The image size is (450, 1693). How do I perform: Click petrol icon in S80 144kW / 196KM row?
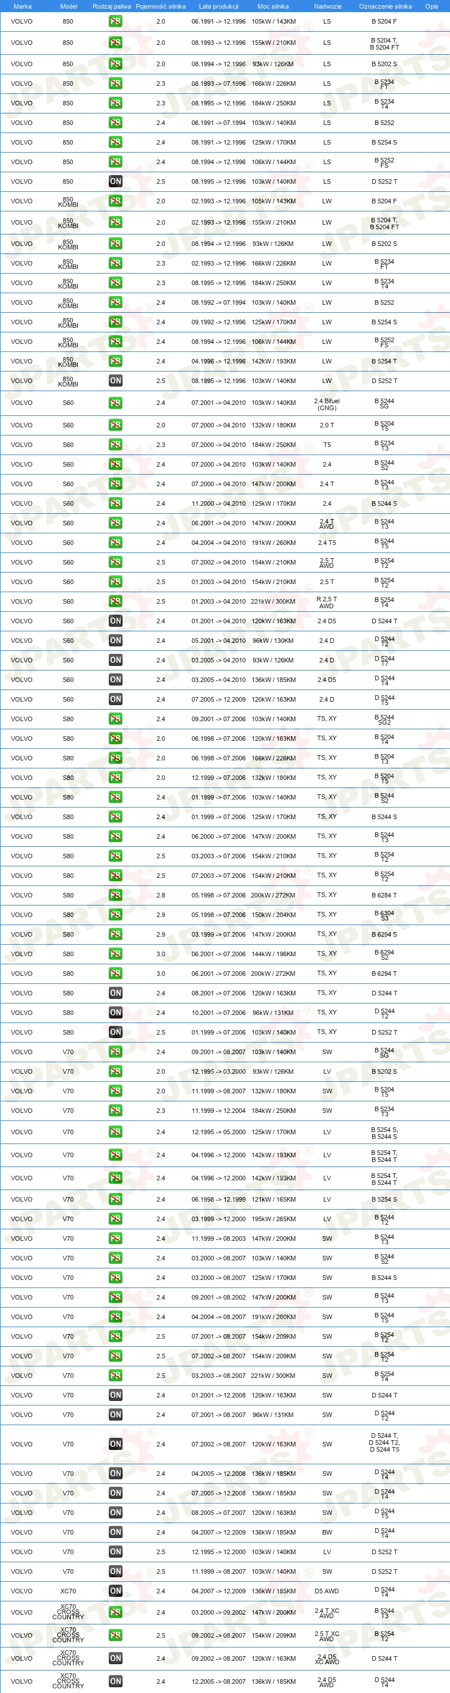[116, 953]
